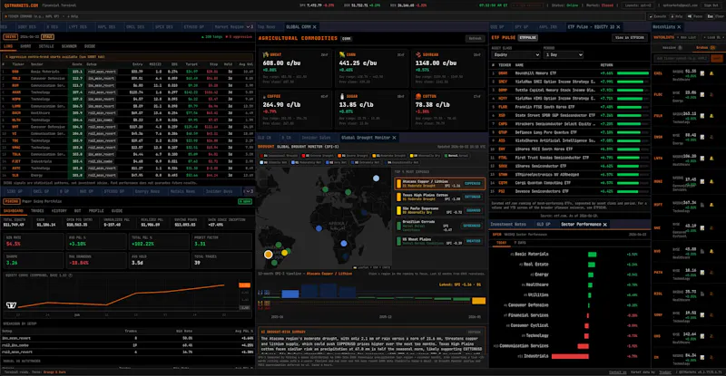The width and height of the screenshot is (726, 376).
Task: Close the GLOBAL COMM tab
Action: pyautogui.click(x=314, y=27)
